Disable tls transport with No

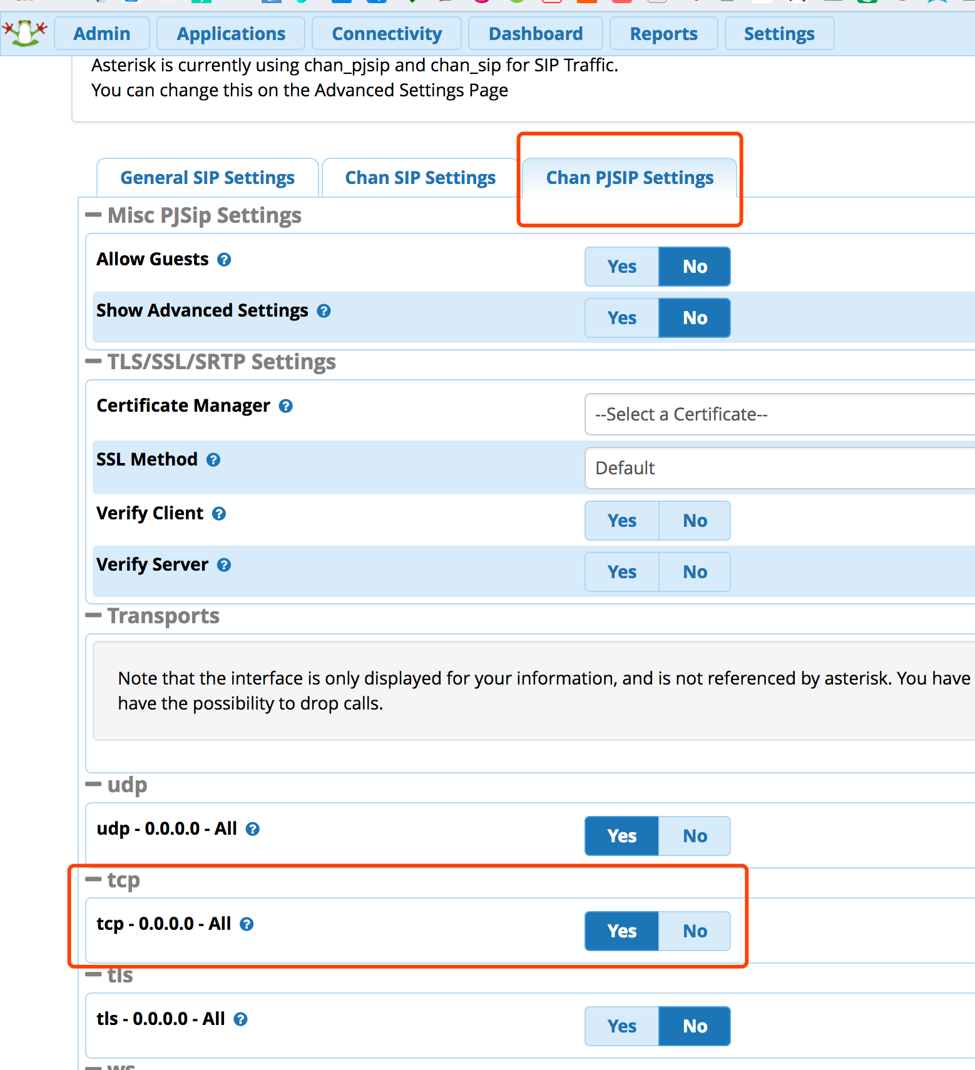click(695, 1026)
